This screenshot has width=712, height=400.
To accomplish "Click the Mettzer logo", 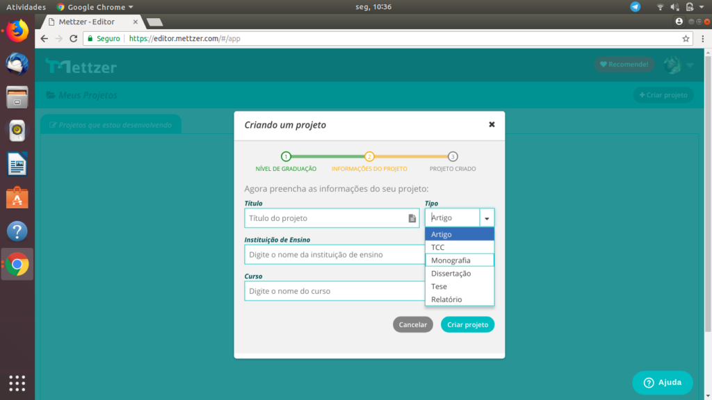I will pyautogui.click(x=81, y=67).
